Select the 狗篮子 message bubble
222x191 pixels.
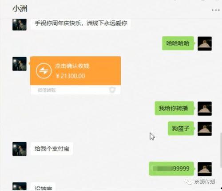pos(181,129)
